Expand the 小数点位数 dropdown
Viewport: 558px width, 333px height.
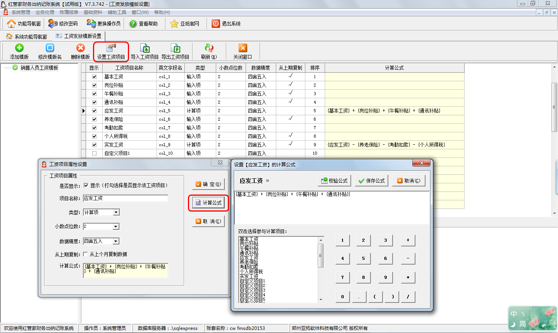115,227
